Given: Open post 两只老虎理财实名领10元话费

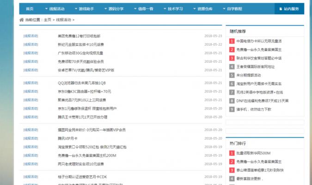Looking at the screenshot, I should 81,164.
